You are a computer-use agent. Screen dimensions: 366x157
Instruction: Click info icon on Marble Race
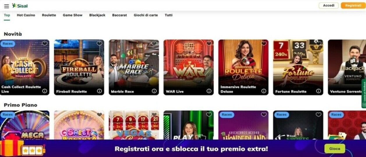tap(154, 91)
